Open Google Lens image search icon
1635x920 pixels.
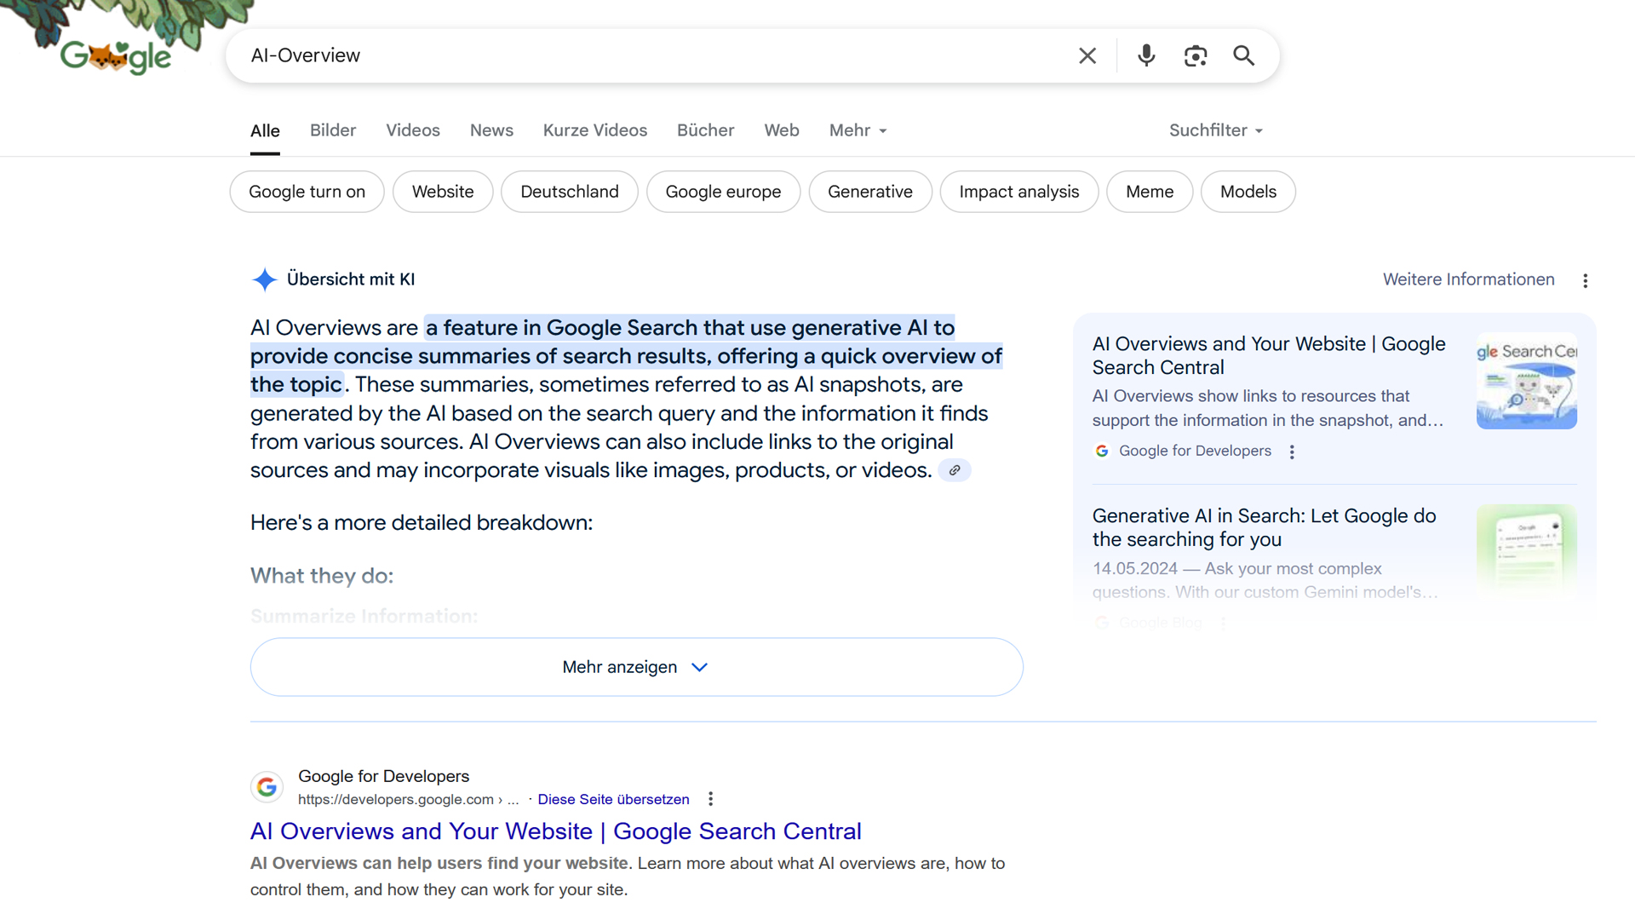point(1196,56)
